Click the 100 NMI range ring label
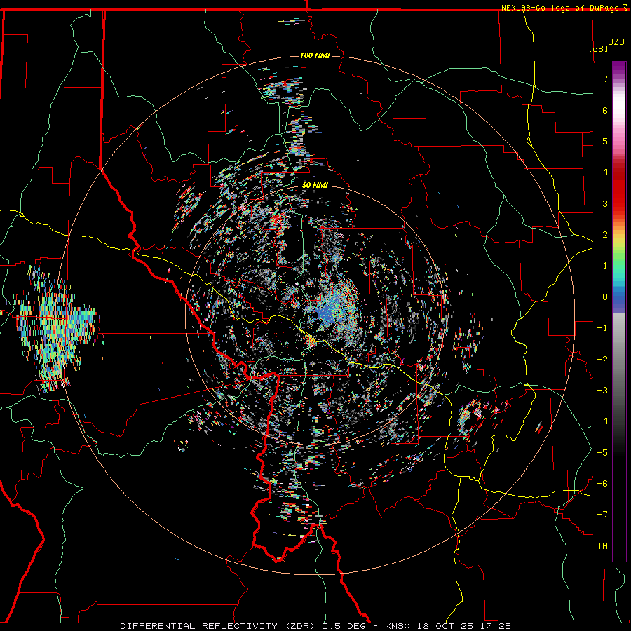 pos(315,55)
